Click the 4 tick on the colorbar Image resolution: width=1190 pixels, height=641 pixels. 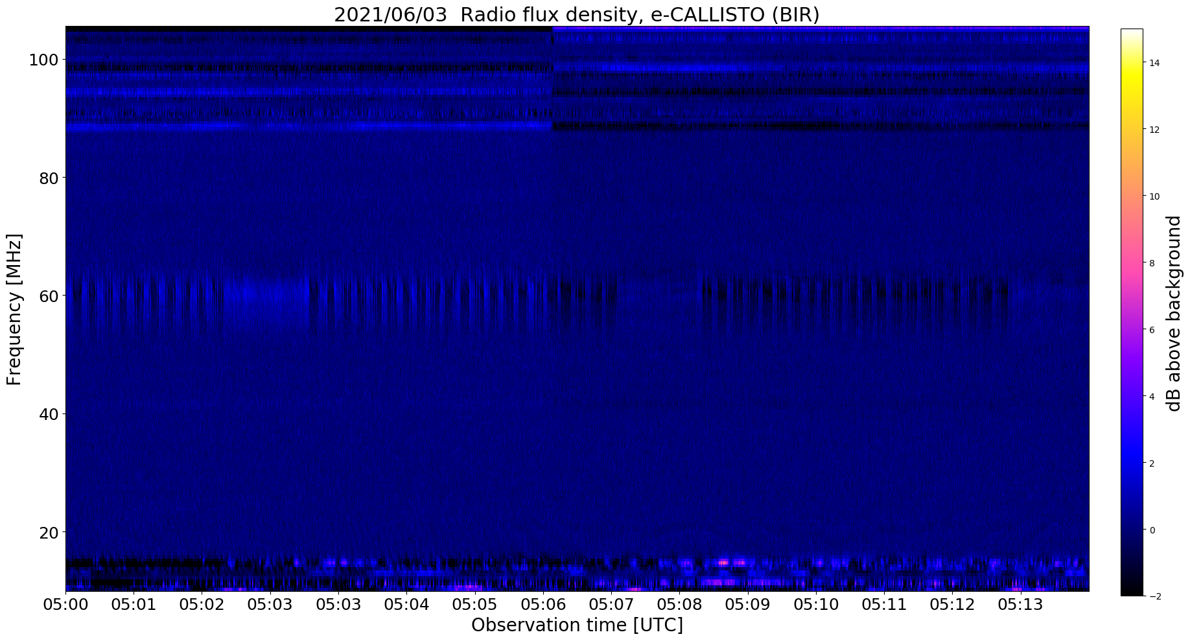pos(1152,397)
